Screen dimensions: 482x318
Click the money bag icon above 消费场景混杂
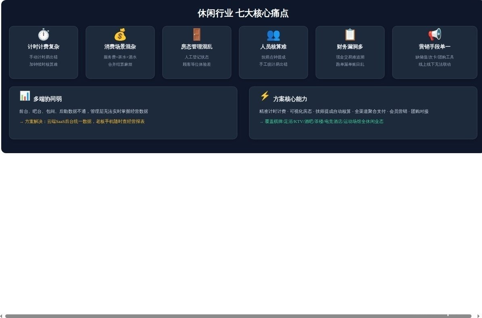[x=120, y=34]
